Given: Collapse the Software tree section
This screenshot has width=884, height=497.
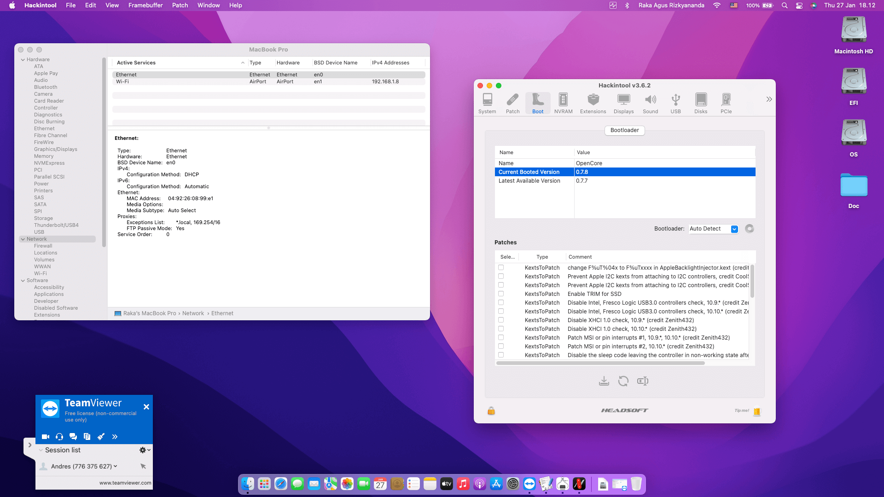Looking at the screenshot, I should [x=23, y=281].
